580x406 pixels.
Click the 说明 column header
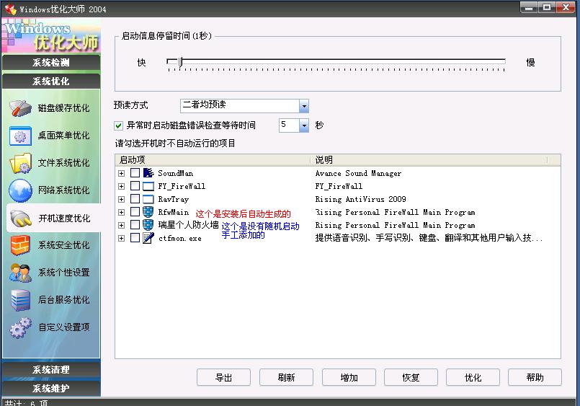click(x=429, y=160)
